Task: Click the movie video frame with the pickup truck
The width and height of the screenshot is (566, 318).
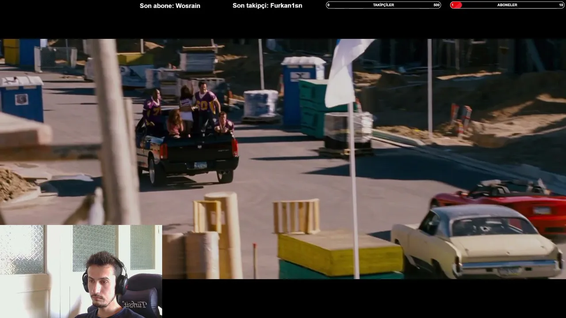Action: tap(283, 159)
